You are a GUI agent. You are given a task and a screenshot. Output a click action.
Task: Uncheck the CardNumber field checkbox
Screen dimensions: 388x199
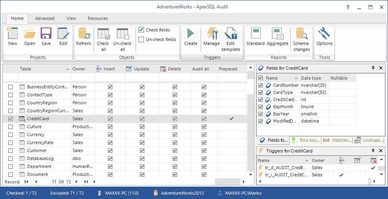tap(260, 85)
